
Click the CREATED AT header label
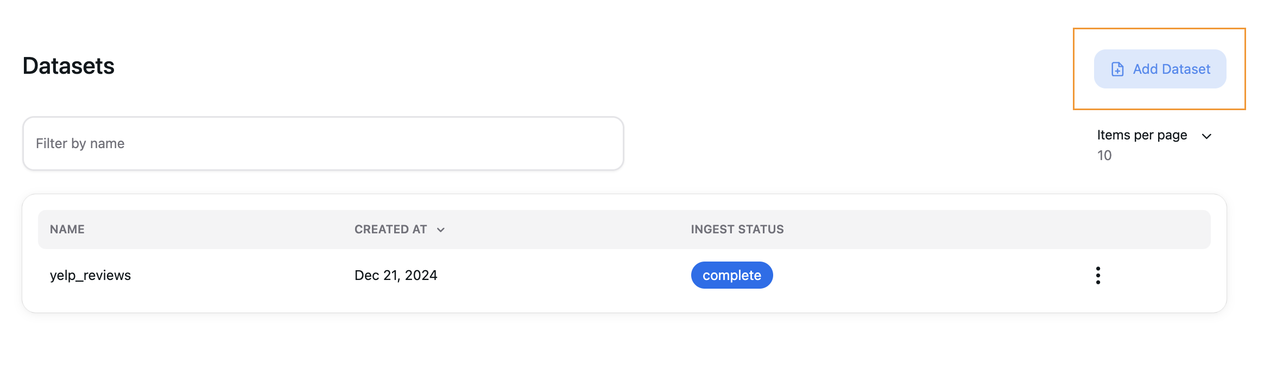pyautogui.click(x=390, y=229)
